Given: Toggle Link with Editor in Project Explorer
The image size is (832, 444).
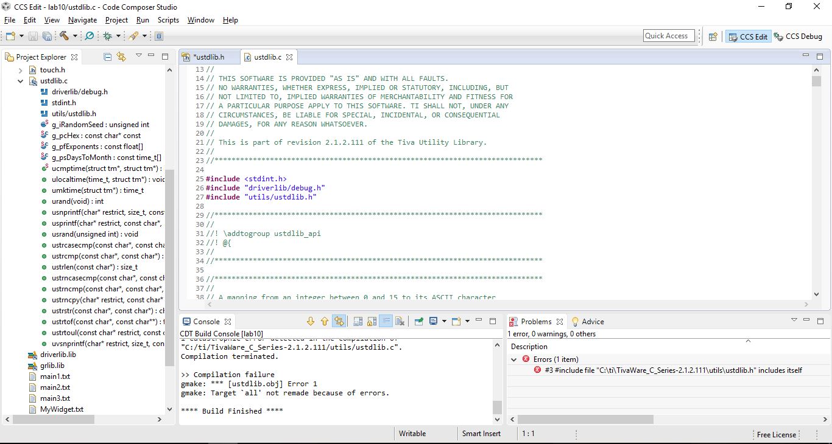Looking at the screenshot, I should pyautogui.click(x=121, y=57).
